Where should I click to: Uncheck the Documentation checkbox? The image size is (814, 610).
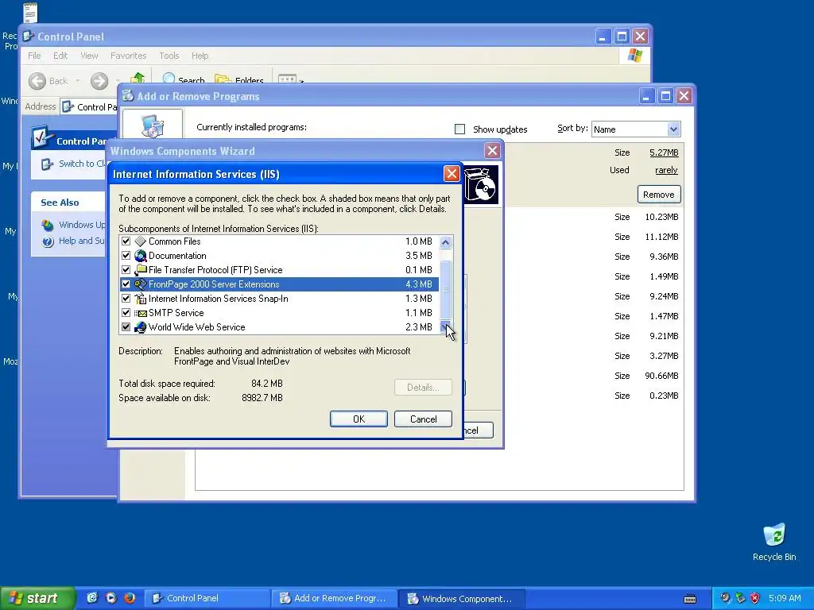pos(126,256)
